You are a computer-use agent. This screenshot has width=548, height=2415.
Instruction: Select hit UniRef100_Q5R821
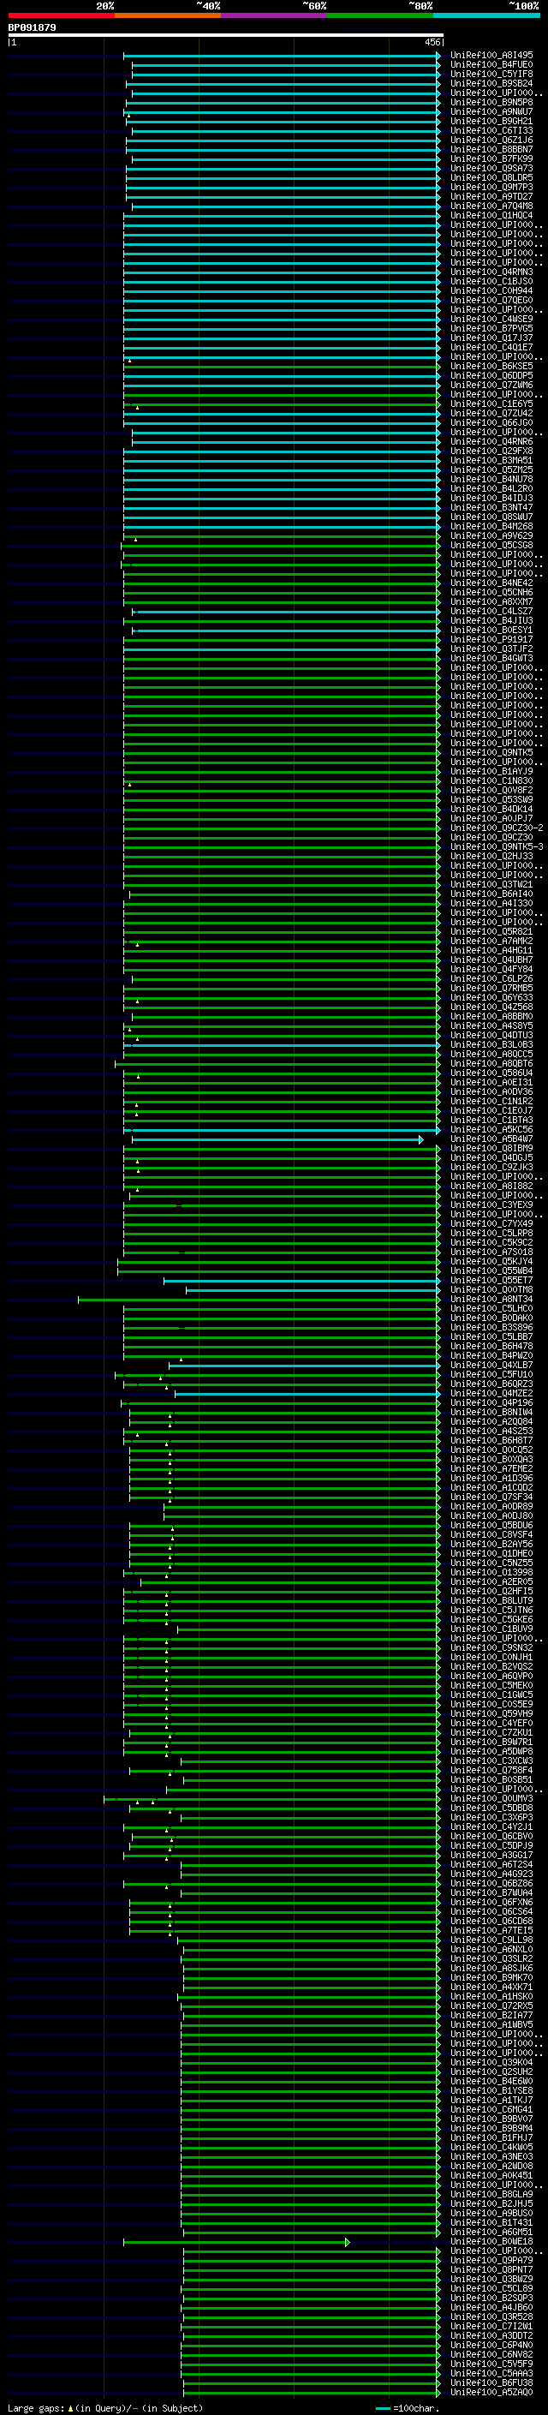tap(491, 932)
